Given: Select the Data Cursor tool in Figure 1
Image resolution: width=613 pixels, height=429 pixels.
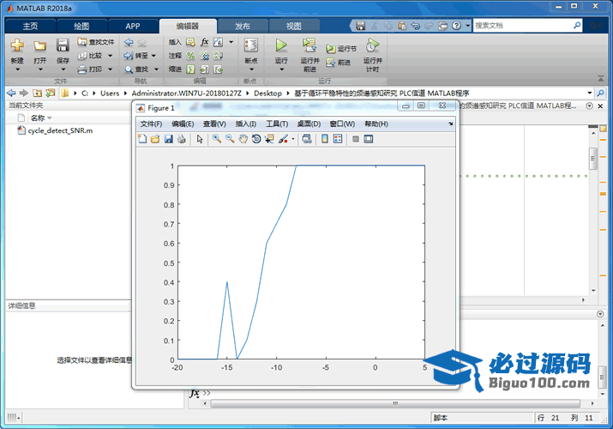Looking at the screenshot, I should pyautogui.click(x=269, y=139).
